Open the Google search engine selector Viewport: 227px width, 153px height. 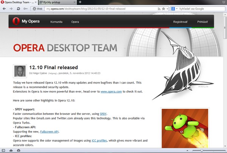[174, 9]
